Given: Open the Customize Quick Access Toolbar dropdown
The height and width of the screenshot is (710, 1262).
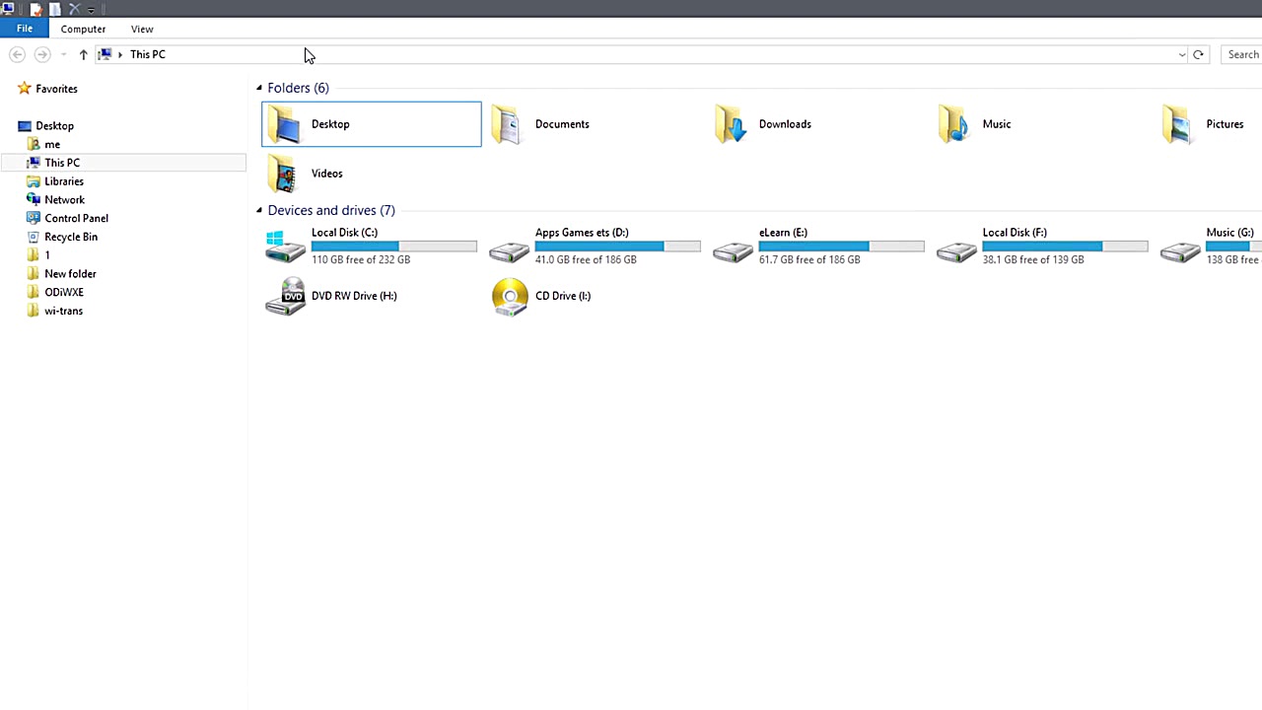Looking at the screenshot, I should click(x=91, y=10).
